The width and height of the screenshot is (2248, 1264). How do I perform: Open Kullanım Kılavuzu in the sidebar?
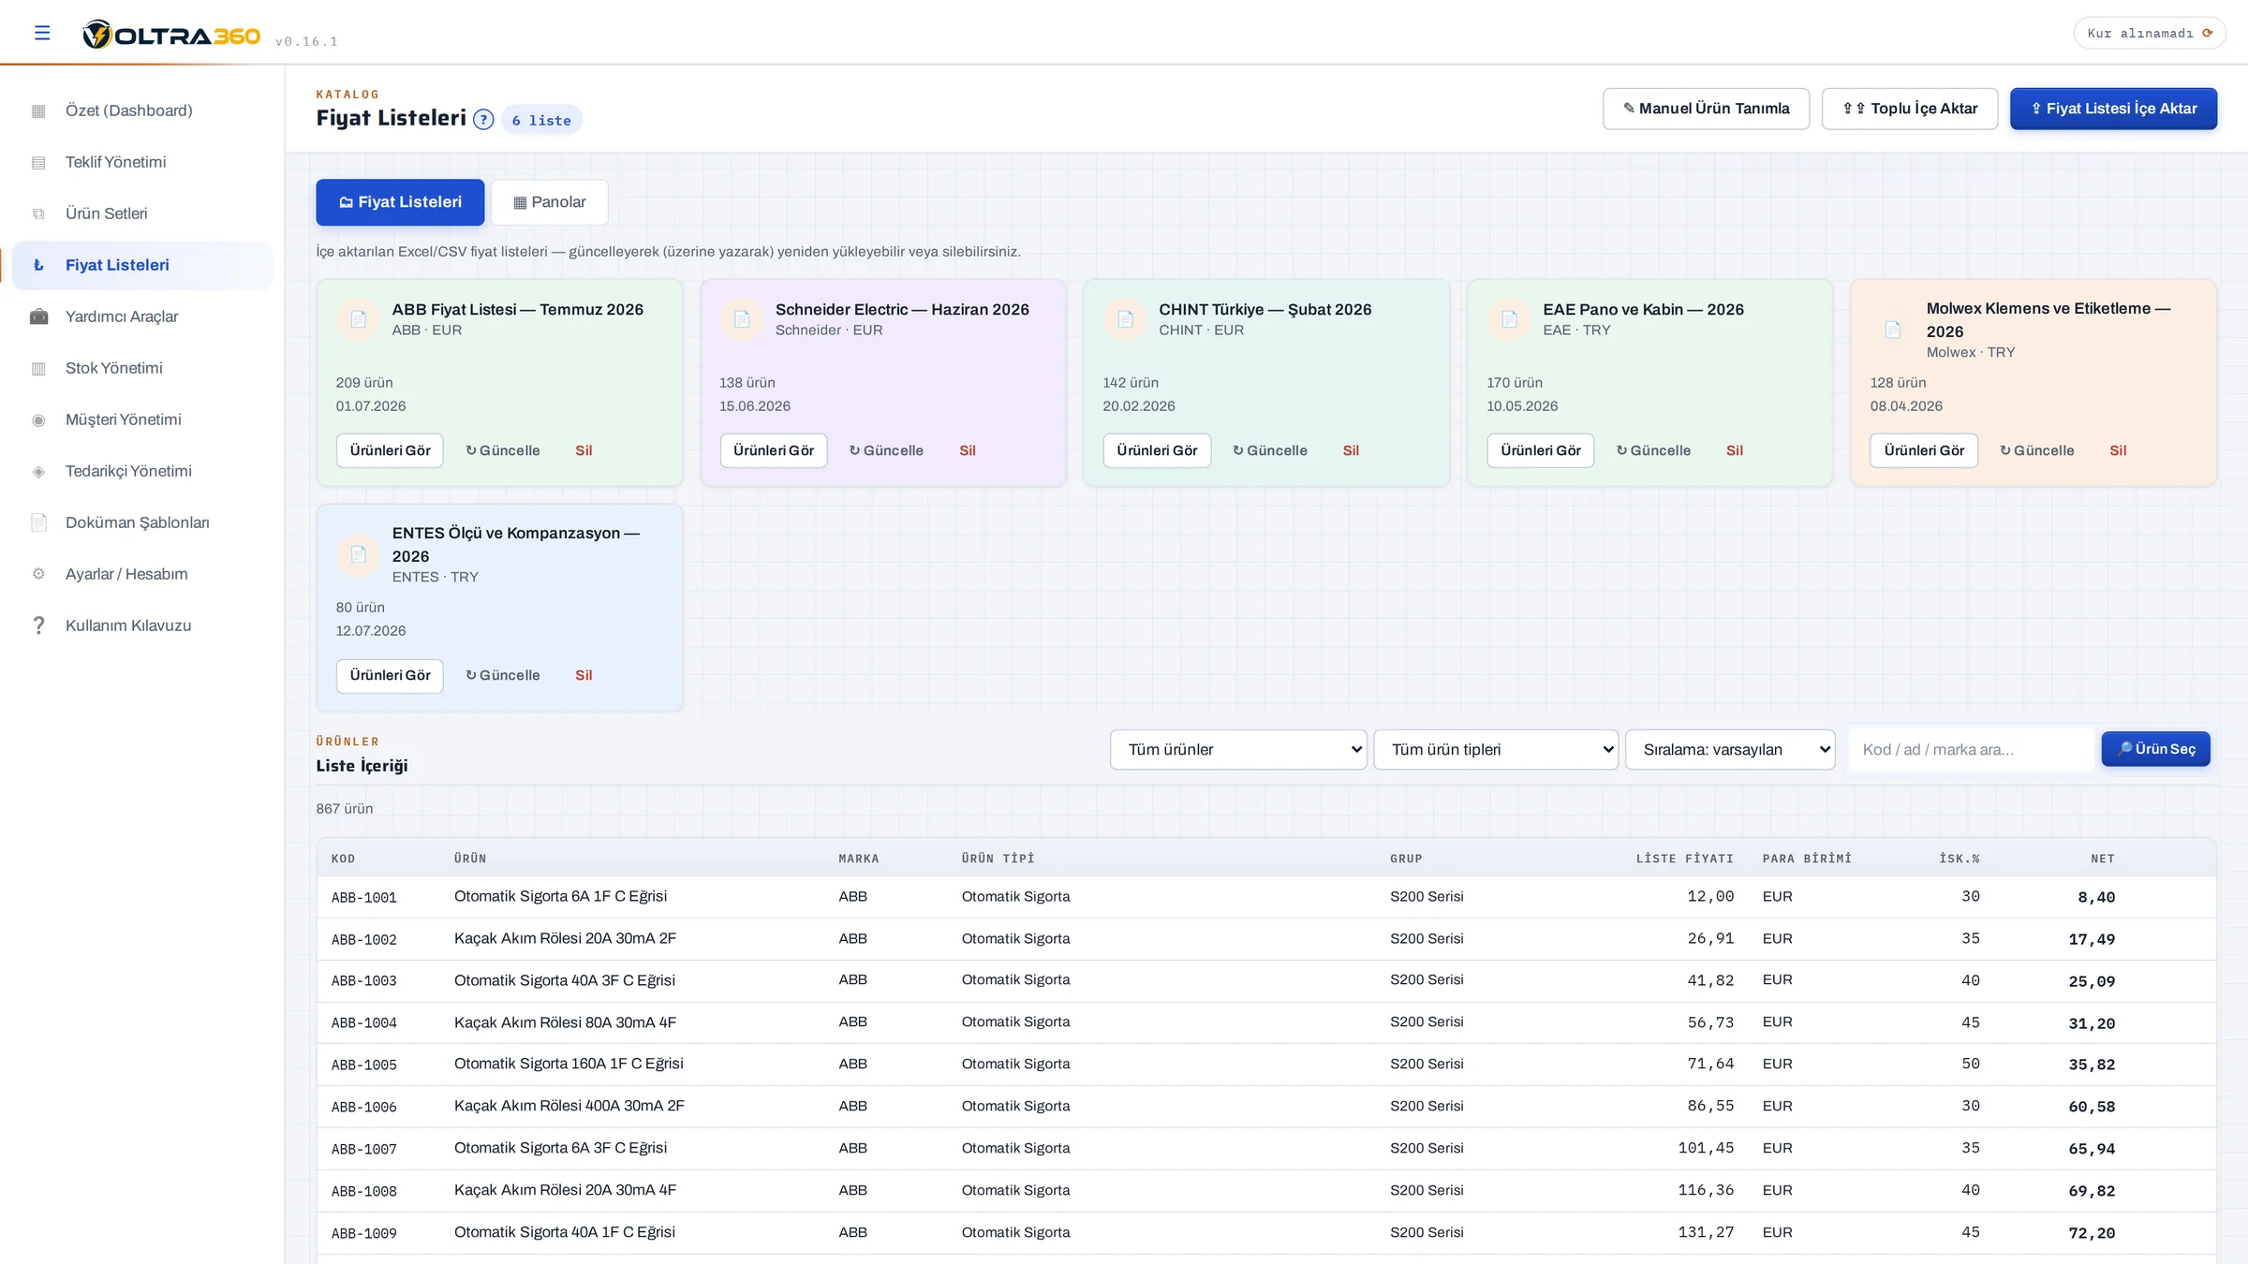pyautogui.click(x=142, y=625)
